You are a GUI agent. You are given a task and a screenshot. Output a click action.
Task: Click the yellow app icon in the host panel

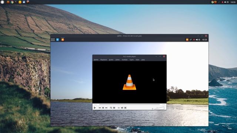coord(20,2)
